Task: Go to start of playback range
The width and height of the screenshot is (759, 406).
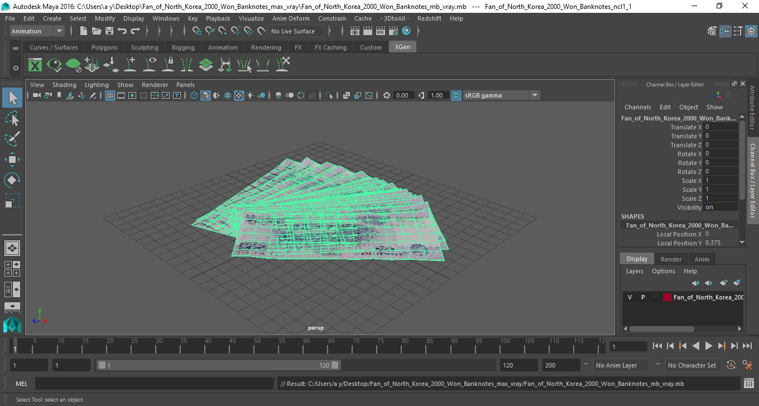Action: click(x=657, y=346)
